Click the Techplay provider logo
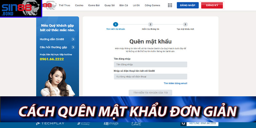 [x=50, y=124]
